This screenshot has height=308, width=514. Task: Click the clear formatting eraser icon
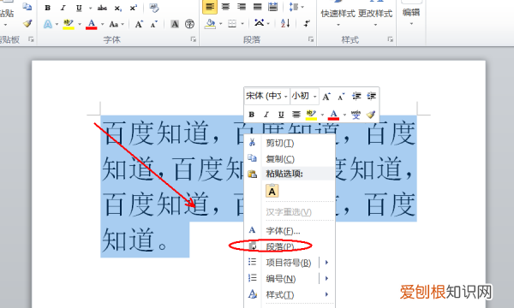(153, 8)
